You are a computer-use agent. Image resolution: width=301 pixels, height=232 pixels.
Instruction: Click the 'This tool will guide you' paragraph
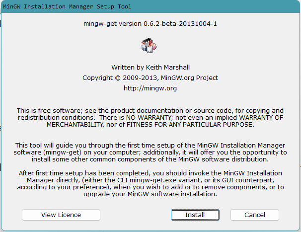[150, 152]
